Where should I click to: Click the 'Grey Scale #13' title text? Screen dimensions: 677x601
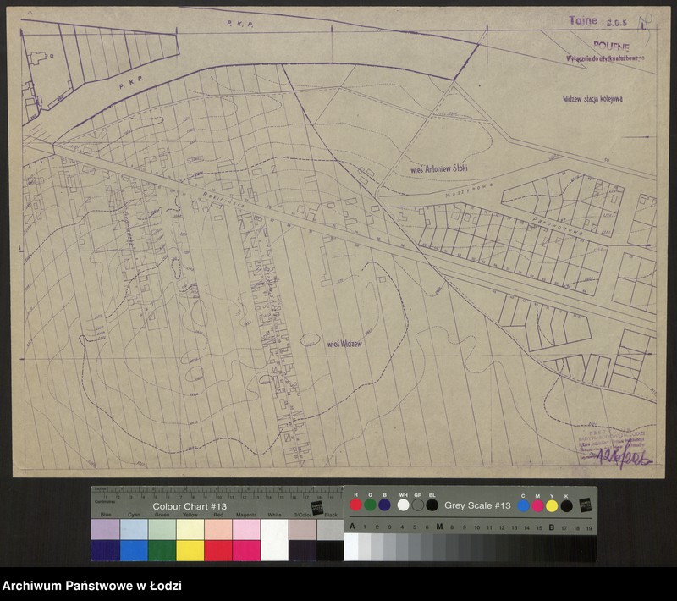click(477, 505)
